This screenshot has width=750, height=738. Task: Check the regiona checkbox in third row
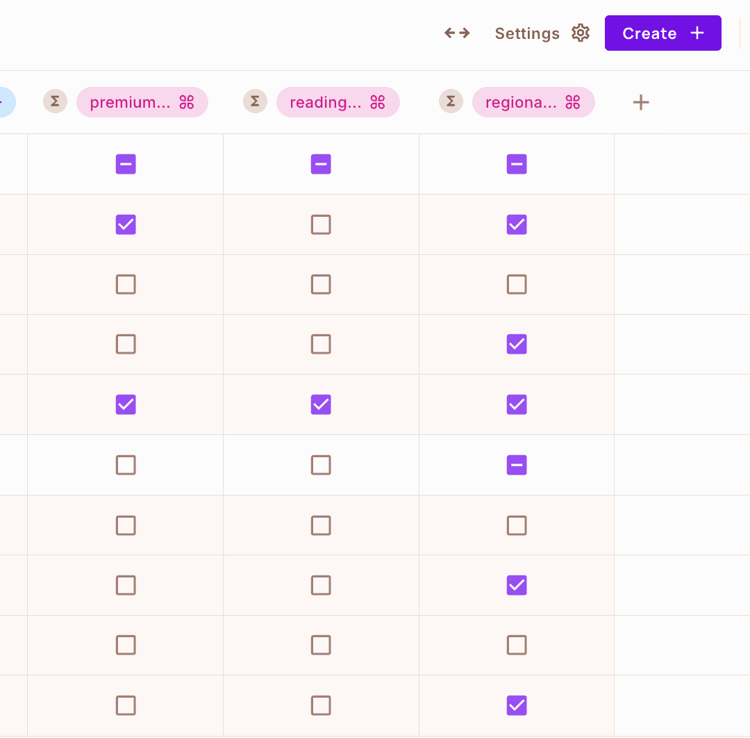[517, 284]
